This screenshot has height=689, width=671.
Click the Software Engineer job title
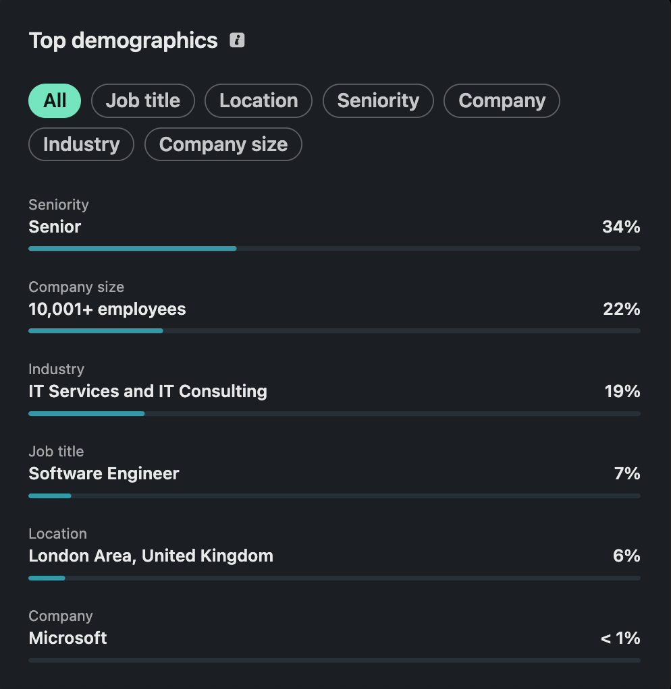[x=104, y=474]
